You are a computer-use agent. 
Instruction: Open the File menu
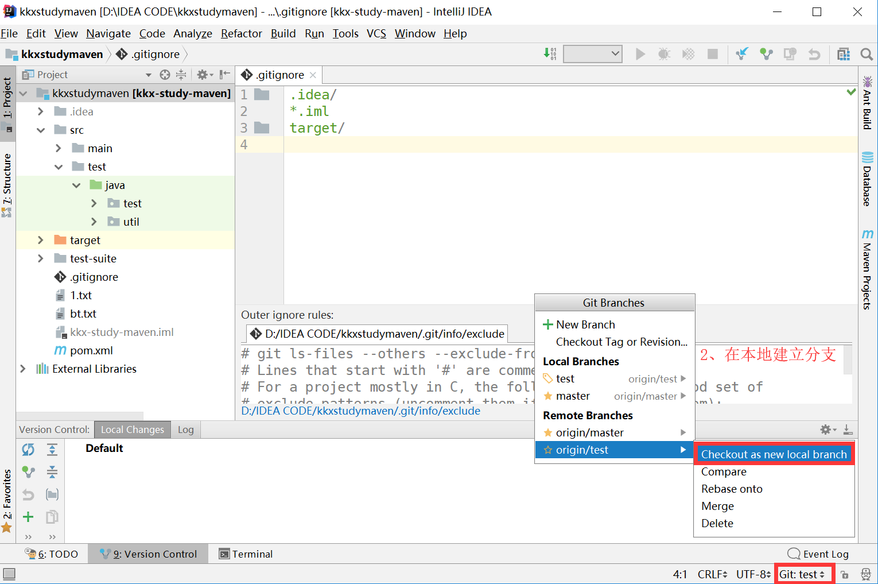[9, 33]
